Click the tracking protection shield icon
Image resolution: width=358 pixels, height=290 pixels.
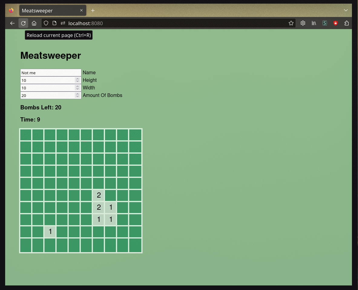click(46, 23)
